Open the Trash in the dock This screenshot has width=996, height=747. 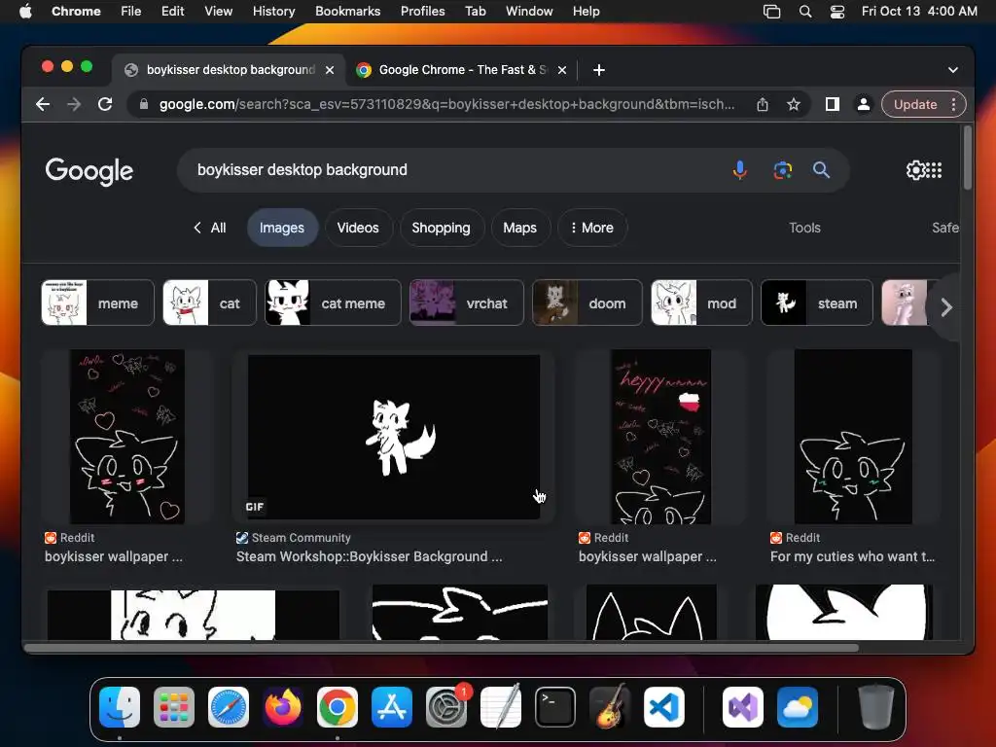tap(876, 707)
